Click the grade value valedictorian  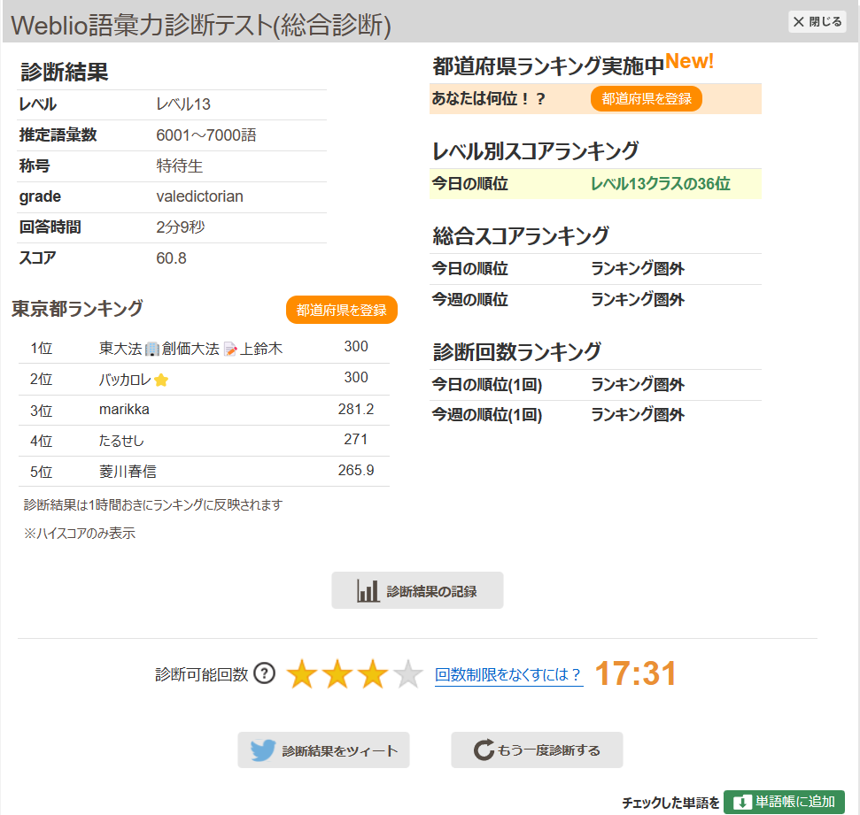199,196
